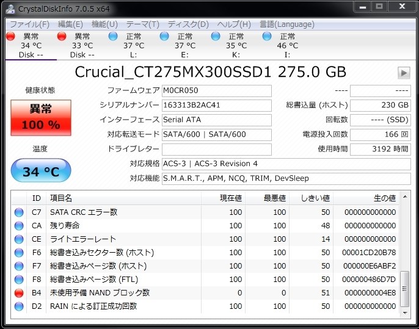The image size is (419, 329).
Task: Switch to the E: drive disk
Action: click(x=185, y=45)
